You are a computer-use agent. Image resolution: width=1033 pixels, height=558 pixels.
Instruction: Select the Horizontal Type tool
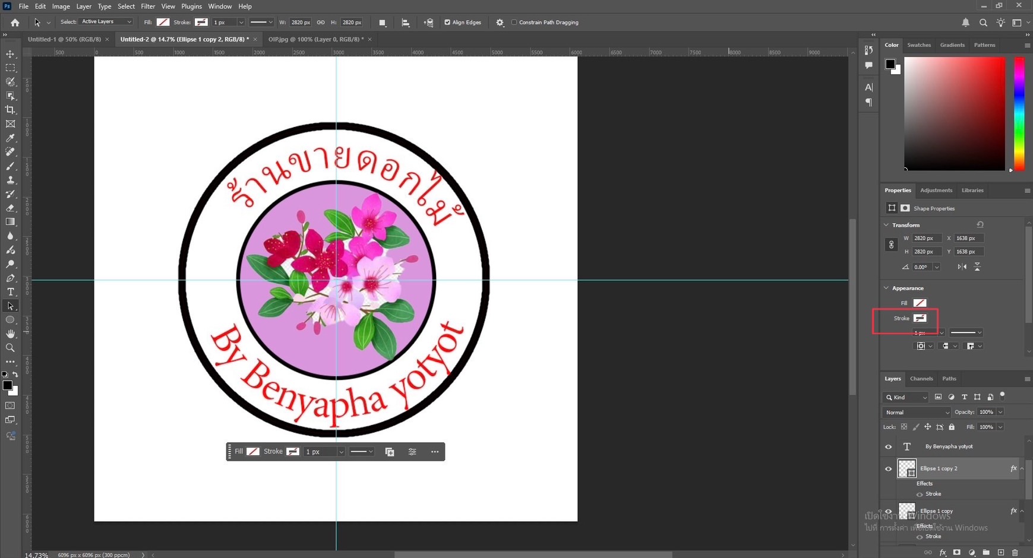pos(10,292)
